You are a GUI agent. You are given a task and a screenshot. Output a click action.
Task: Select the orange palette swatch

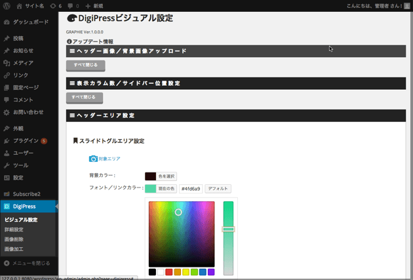point(178,272)
